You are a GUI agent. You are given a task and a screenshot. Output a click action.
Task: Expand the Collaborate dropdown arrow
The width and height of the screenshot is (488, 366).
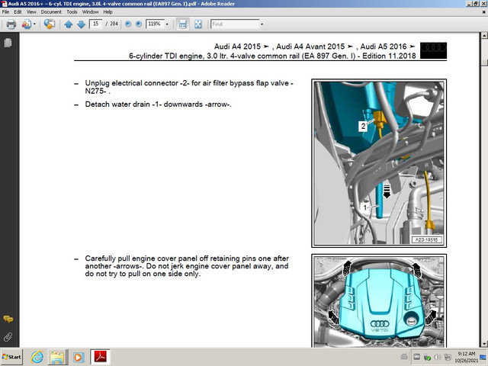click(x=34, y=24)
